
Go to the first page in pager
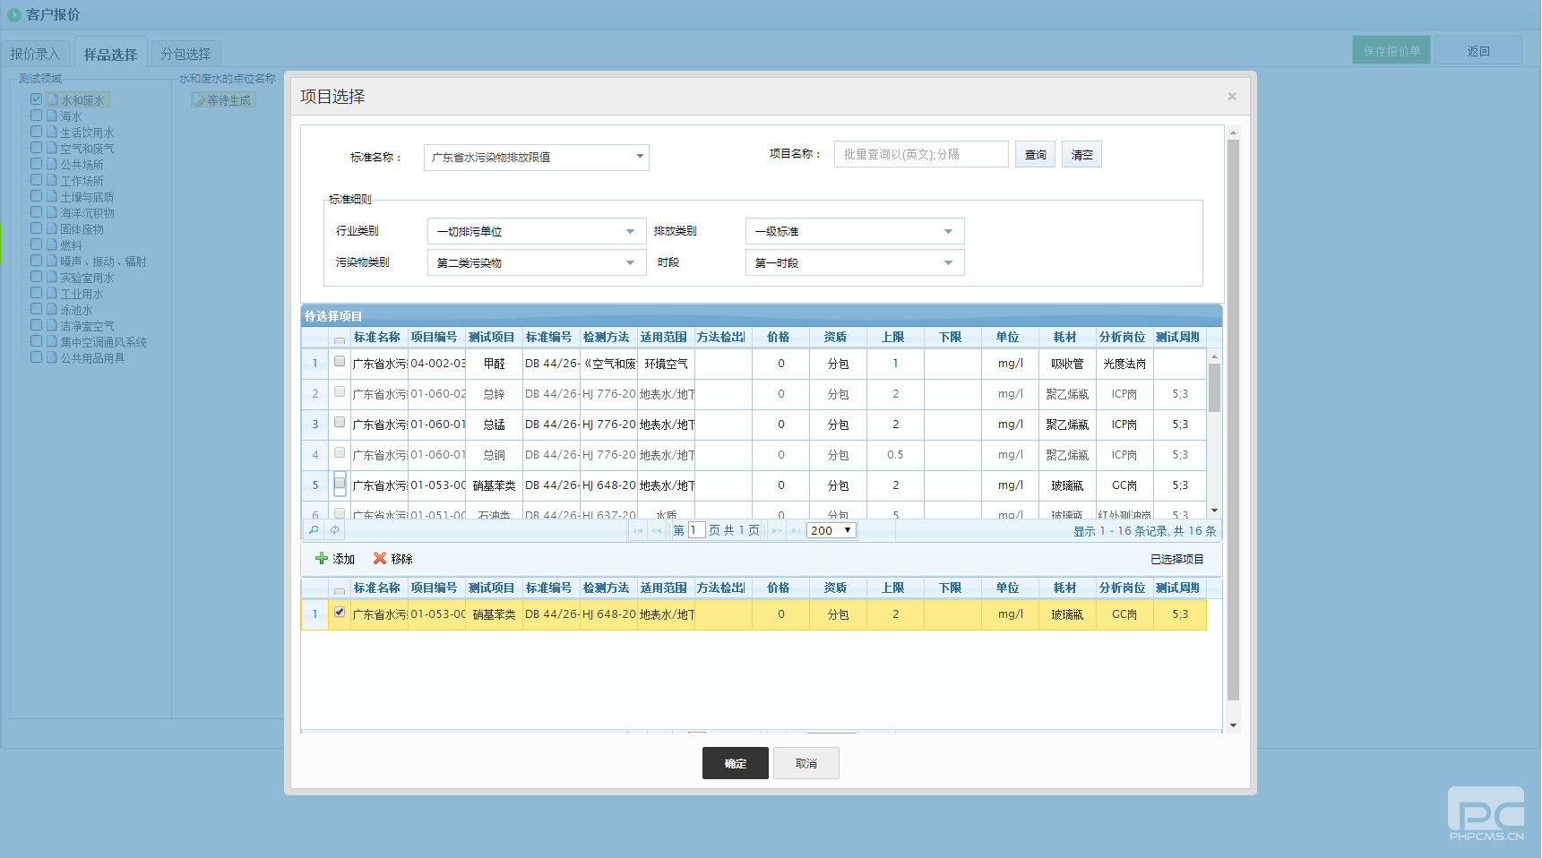pyautogui.click(x=638, y=531)
